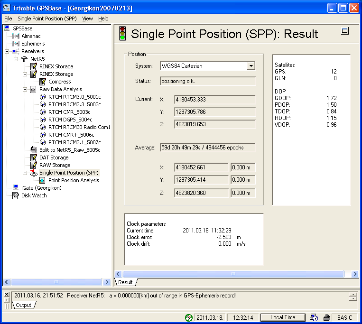Click the Point Position Analysis icon

(x=42, y=180)
